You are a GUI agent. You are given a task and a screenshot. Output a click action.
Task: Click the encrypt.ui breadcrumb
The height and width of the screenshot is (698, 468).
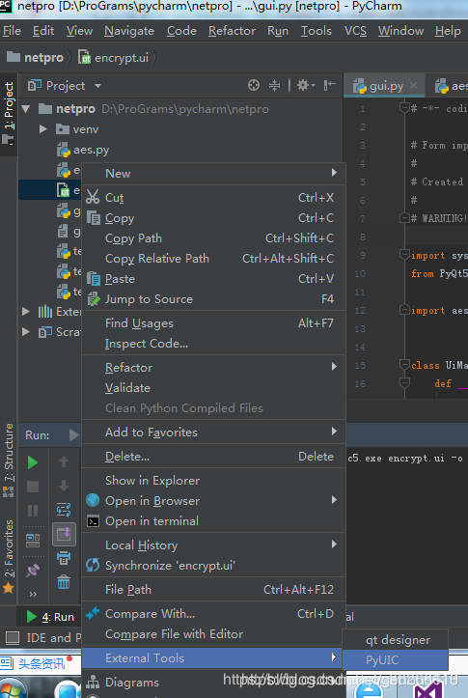[x=114, y=57]
